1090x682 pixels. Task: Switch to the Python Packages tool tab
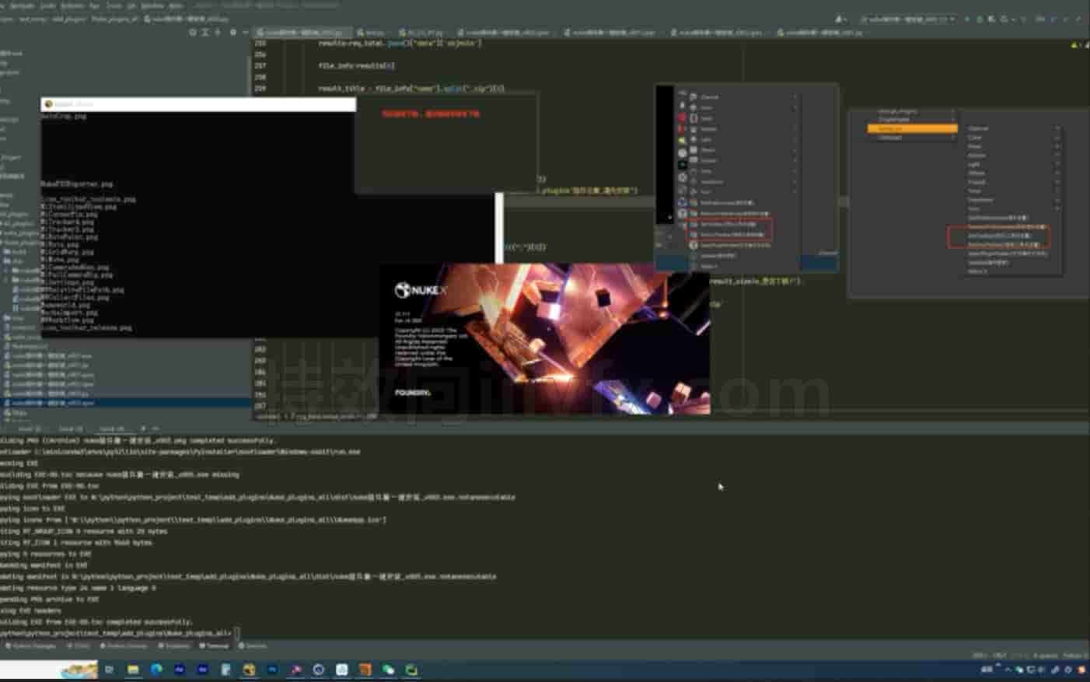click(31, 646)
